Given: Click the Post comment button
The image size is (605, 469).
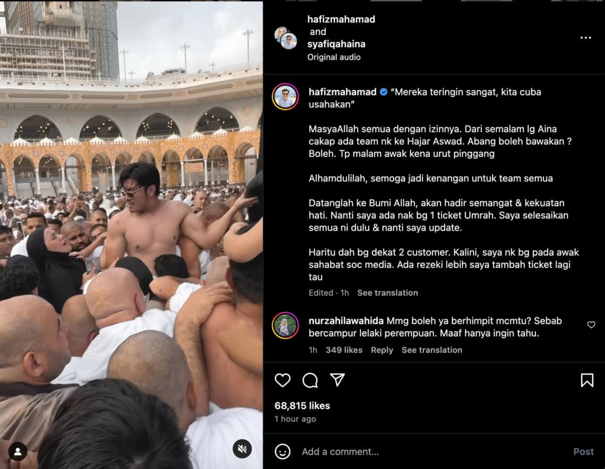Looking at the screenshot, I should tap(583, 451).
